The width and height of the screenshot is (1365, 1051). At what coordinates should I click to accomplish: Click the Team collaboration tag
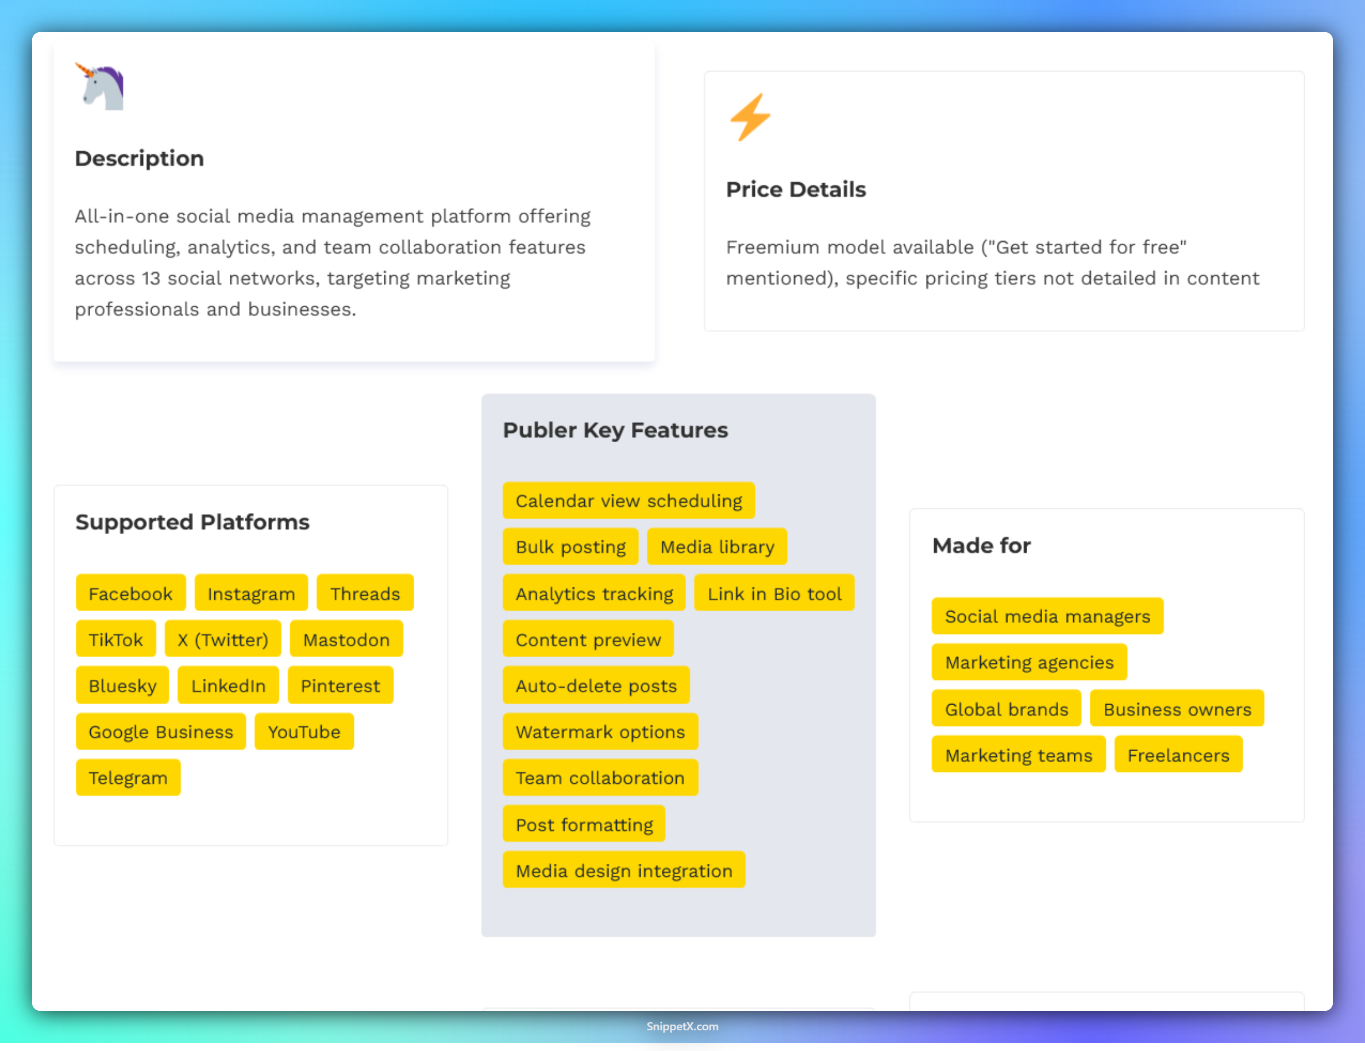click(x=600, y=778)
